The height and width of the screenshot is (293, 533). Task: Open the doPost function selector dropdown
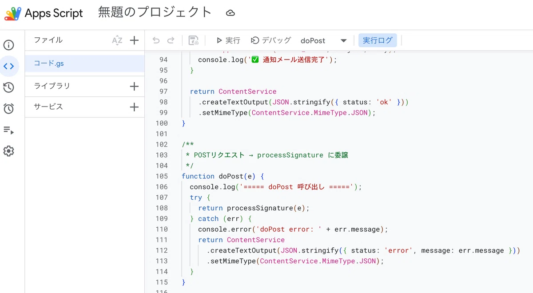pos(323,40)
